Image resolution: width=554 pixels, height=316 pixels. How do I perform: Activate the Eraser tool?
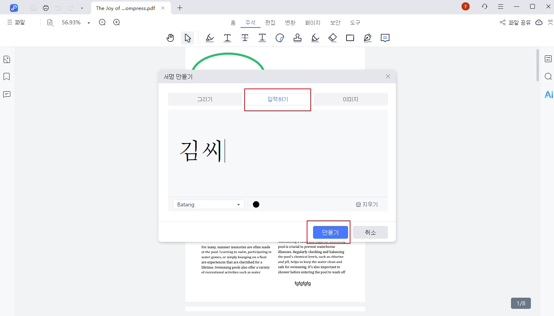(x=333, y=38)
